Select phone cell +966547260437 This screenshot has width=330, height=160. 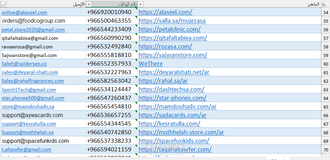111,98
